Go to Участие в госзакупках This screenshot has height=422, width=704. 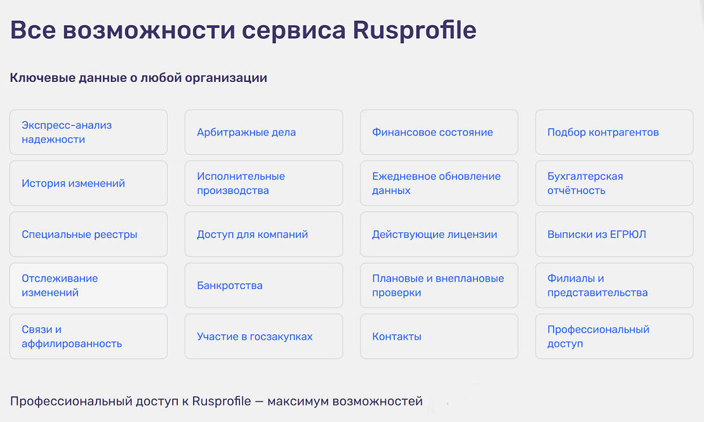point(263,336)
